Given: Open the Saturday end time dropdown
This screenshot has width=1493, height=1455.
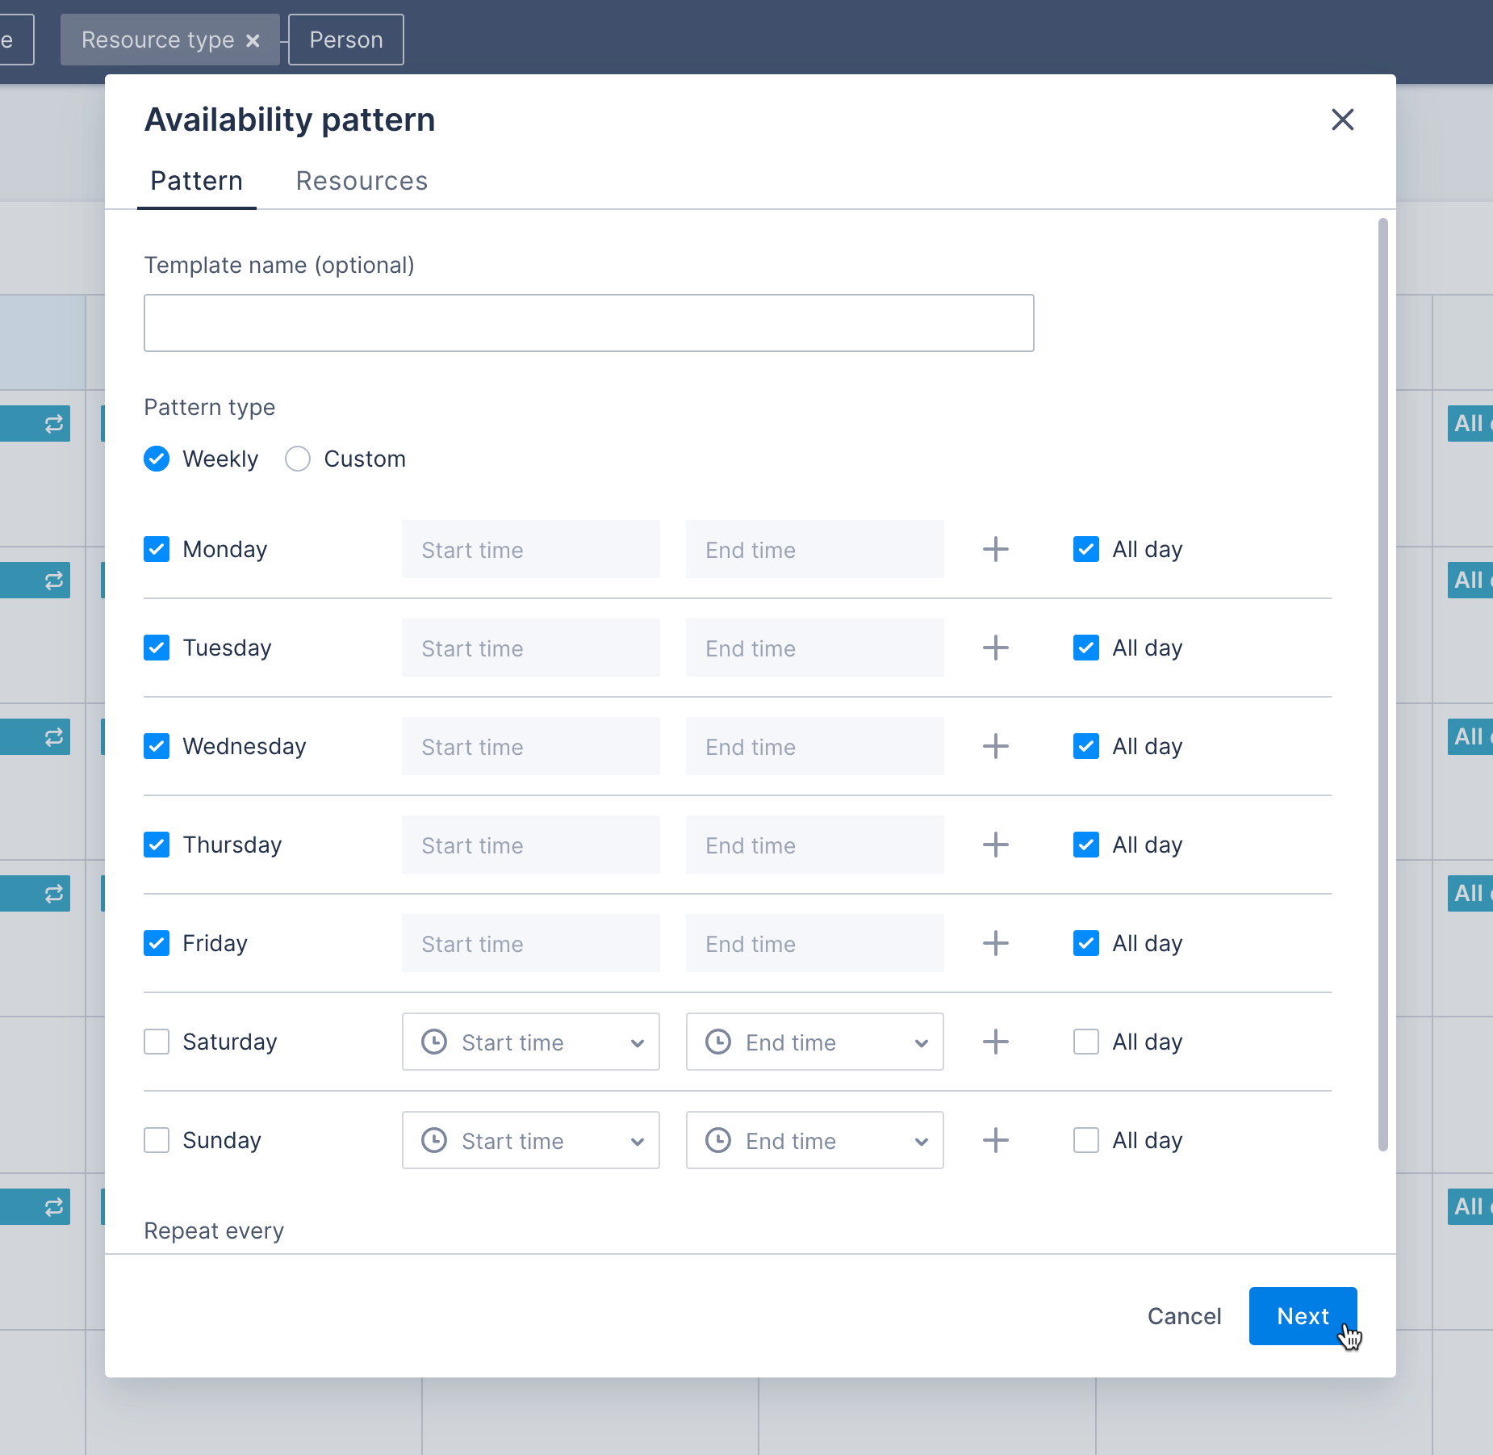Looking at the screenshot, I should click(x=922, y=1042).
